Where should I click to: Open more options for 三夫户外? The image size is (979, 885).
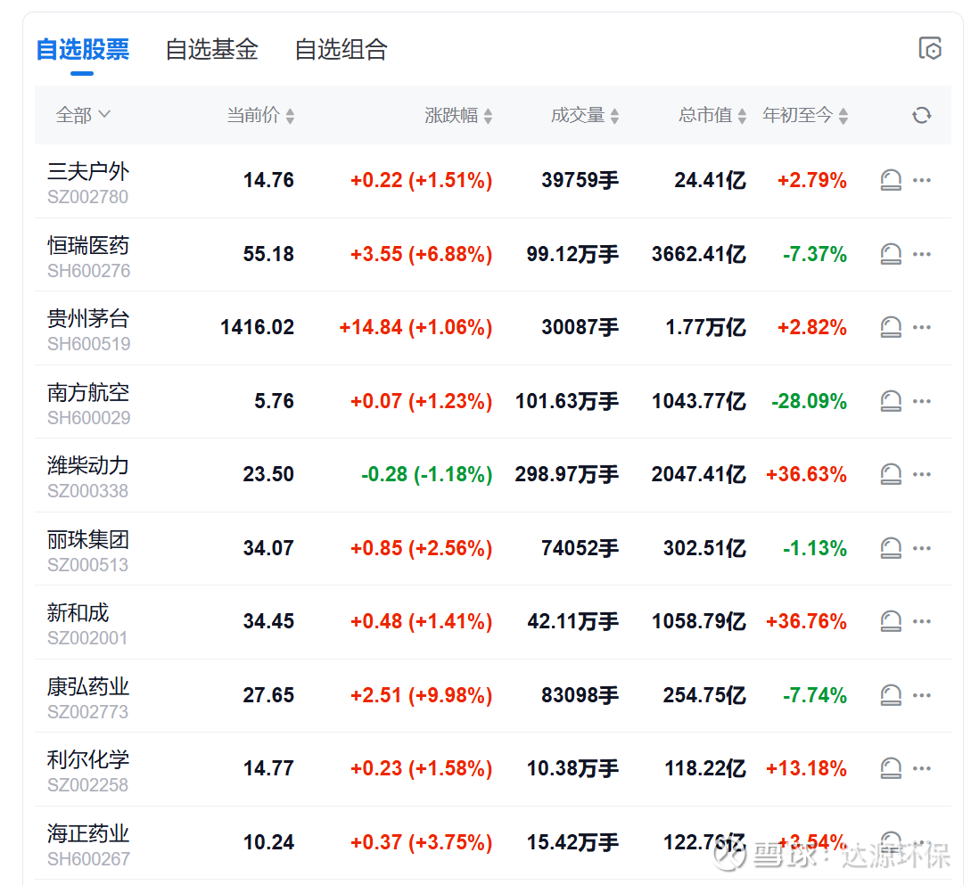pyautogui.click(x=922, y=180)
